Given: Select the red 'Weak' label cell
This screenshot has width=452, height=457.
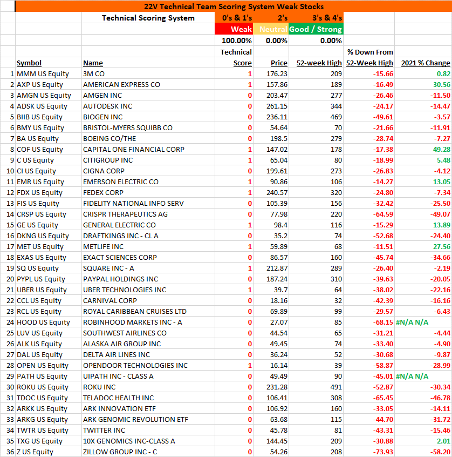Looking at the screenshot, I should 234,29.
